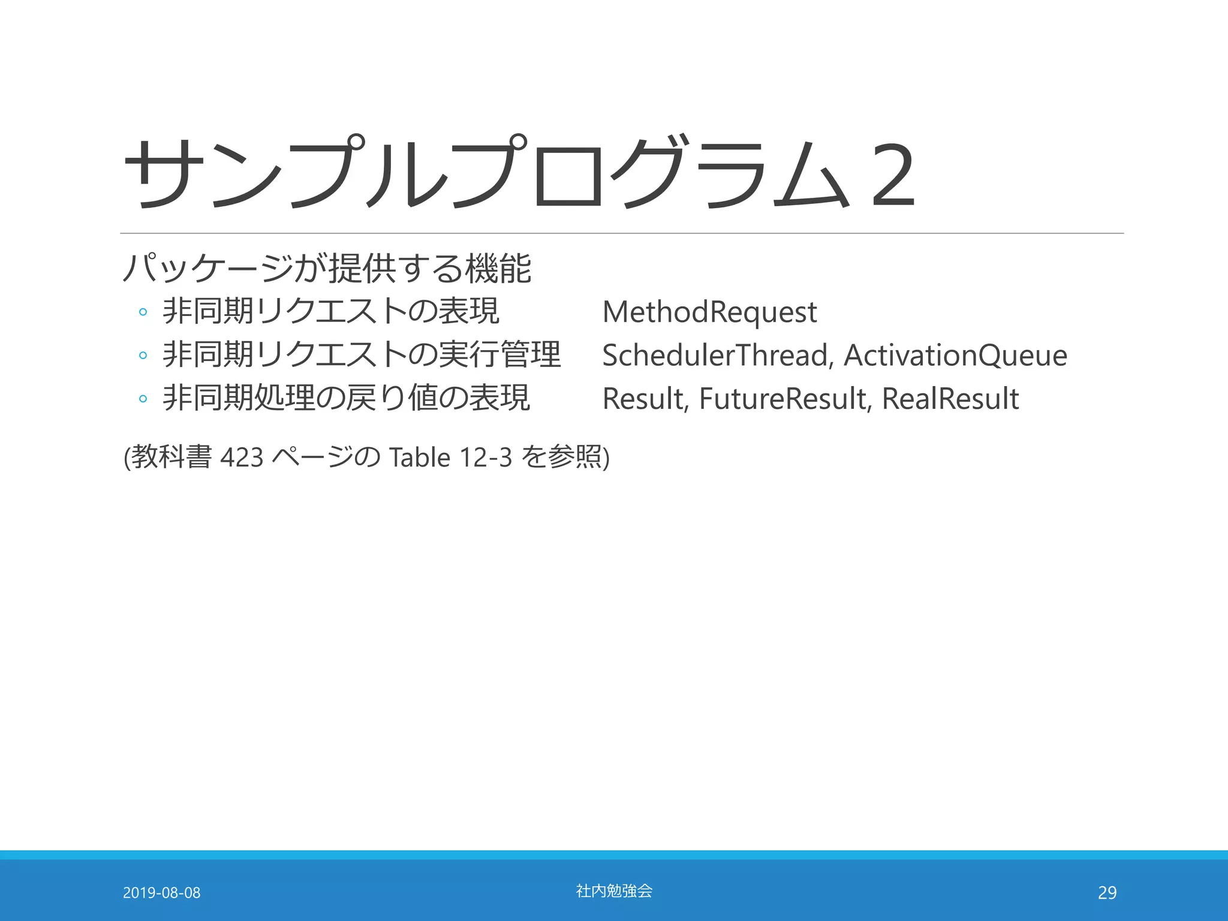The image size is (1228, 921).
Task: Click the slide title サンプルプログラム２
Action: point(519,172)
